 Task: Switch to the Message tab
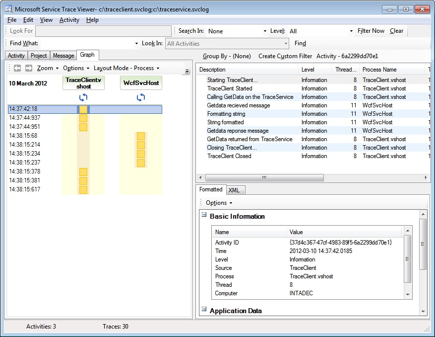tap(63, 56)
